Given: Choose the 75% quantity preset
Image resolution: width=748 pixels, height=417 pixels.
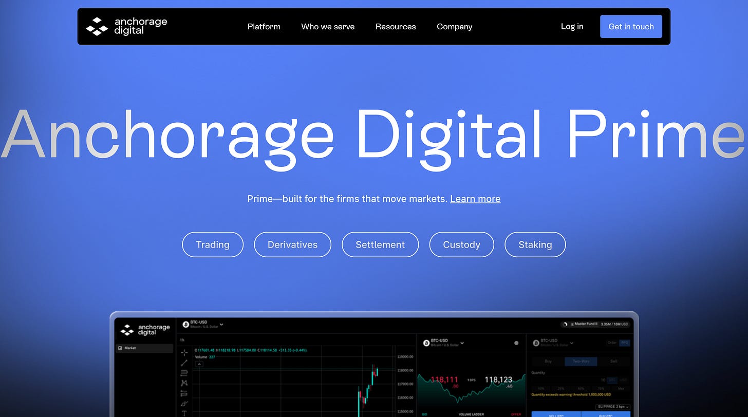Looking at the screenshot, I should (601, 389).
